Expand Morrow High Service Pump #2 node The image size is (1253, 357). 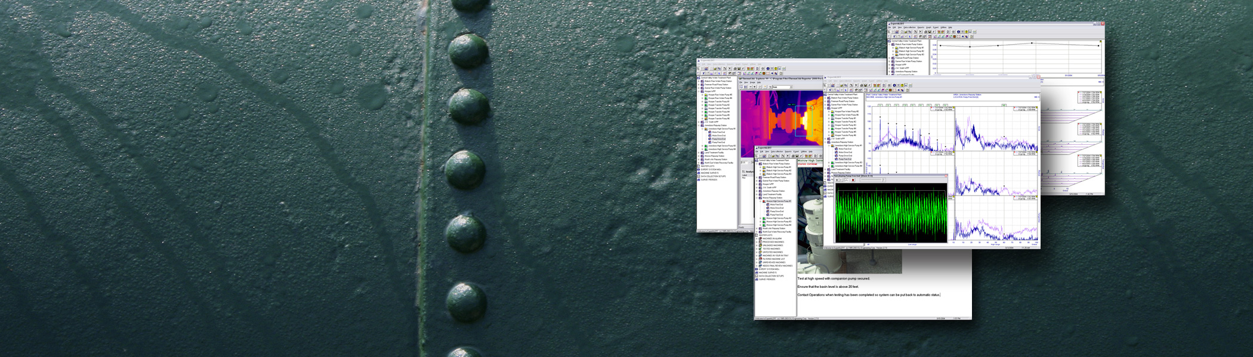(761, 218)
